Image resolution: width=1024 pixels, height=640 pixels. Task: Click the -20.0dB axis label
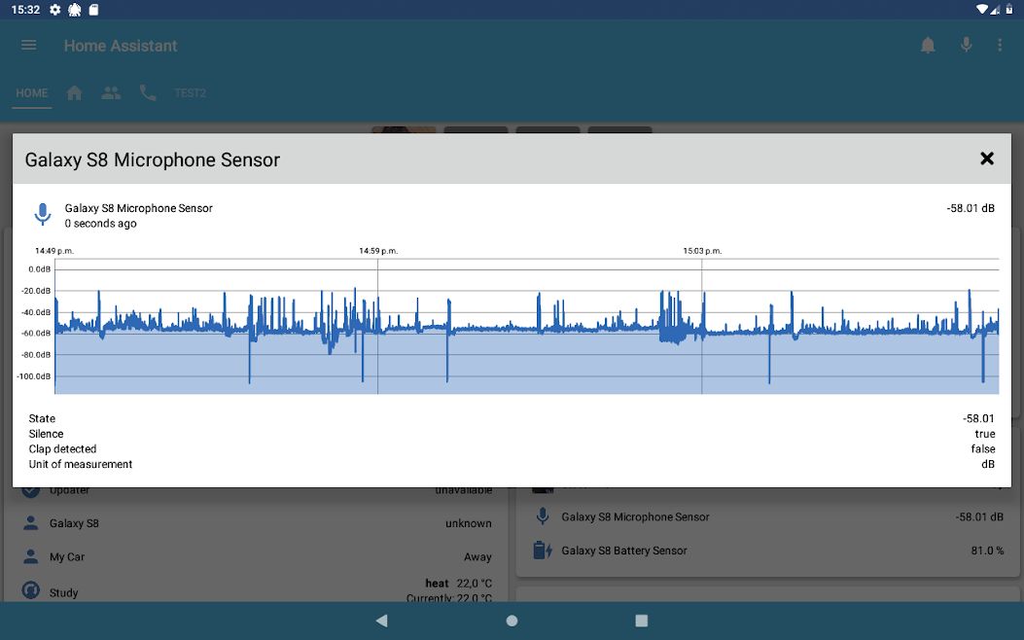tap(36, 291)
